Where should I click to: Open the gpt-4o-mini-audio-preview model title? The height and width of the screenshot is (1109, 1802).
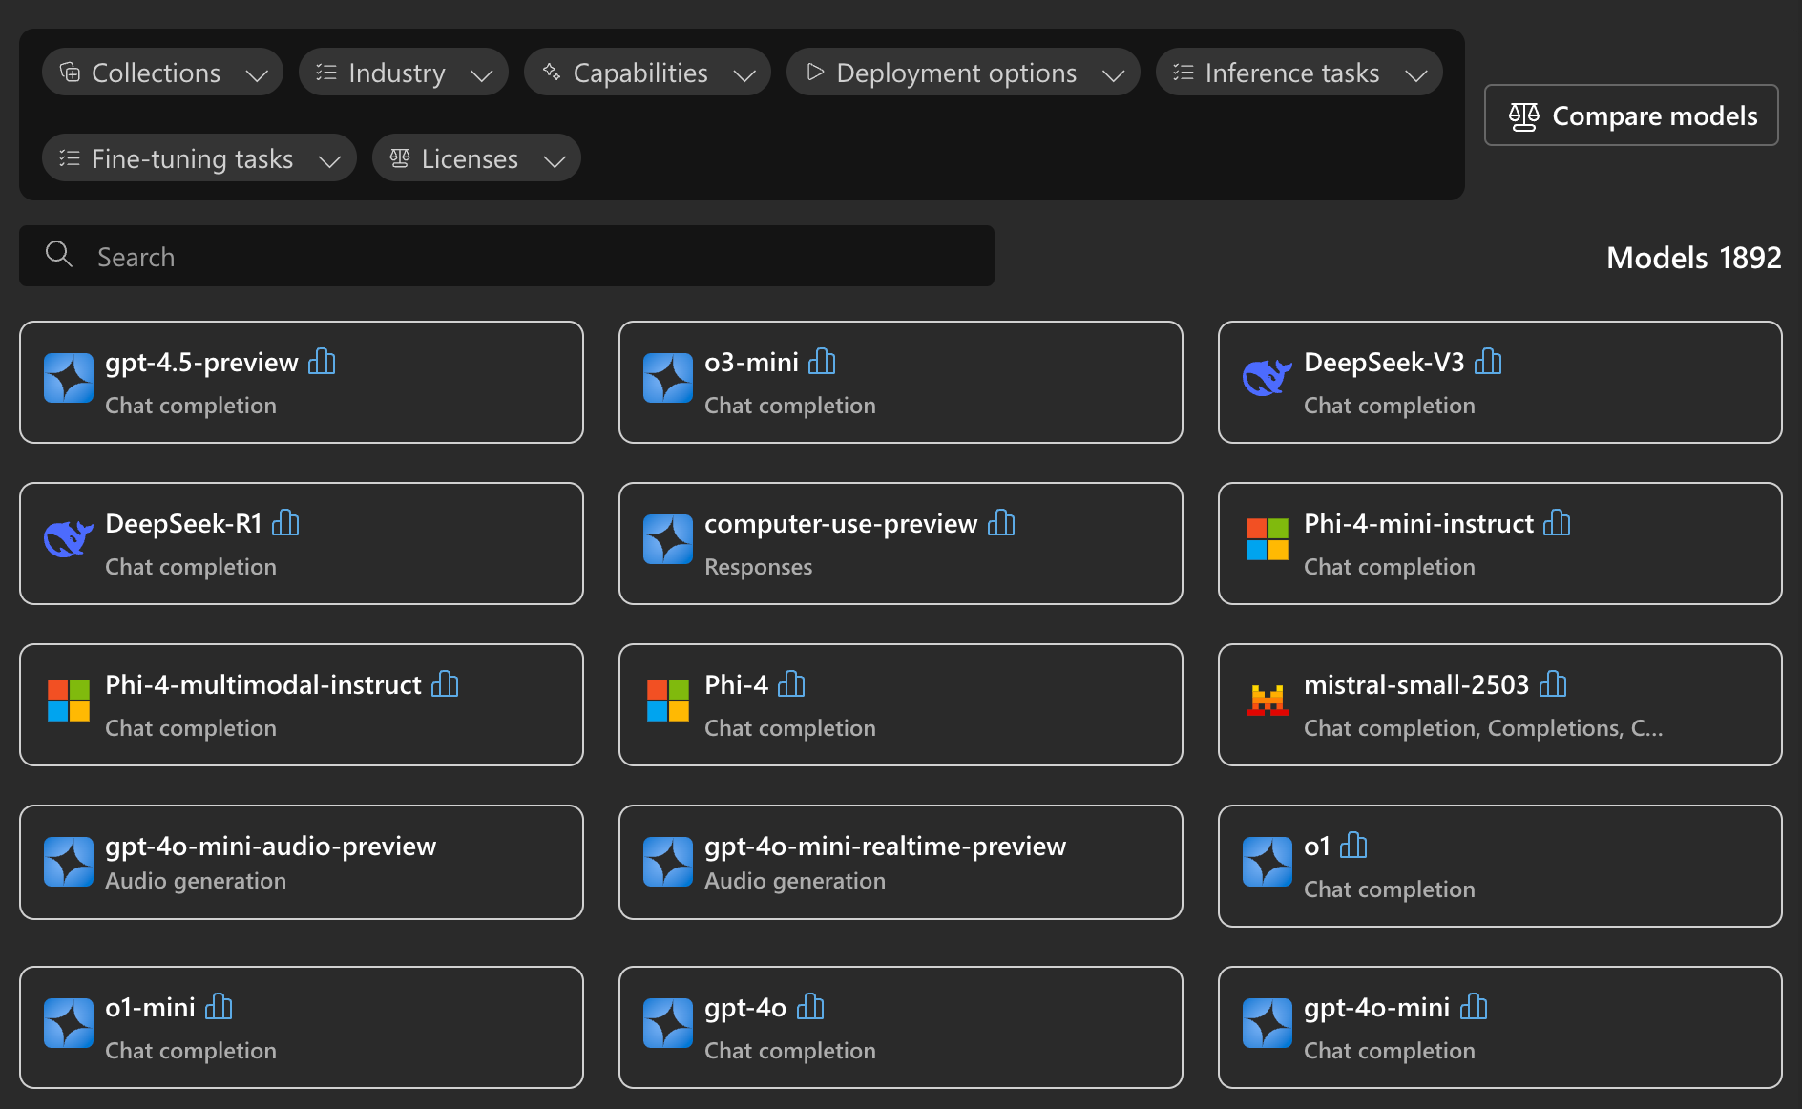270,847
